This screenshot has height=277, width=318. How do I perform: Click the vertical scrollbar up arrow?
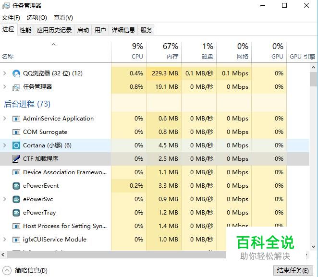point(313,67)
